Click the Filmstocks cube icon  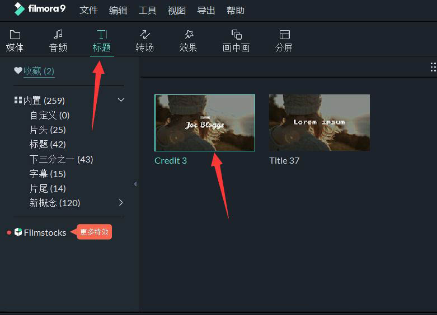(x=18, y=232)
